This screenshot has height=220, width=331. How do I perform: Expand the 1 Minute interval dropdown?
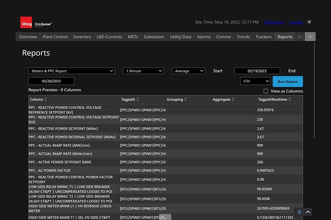click(143, 71)
